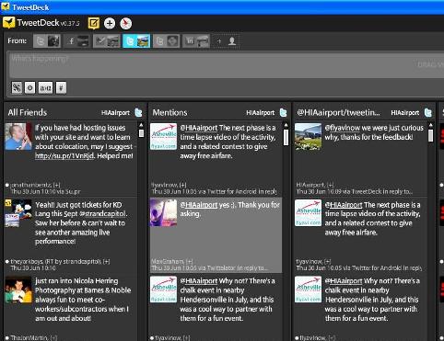444x341 pixels.
Task: Click the v0.37.5 version text
Action: (70, 24)
